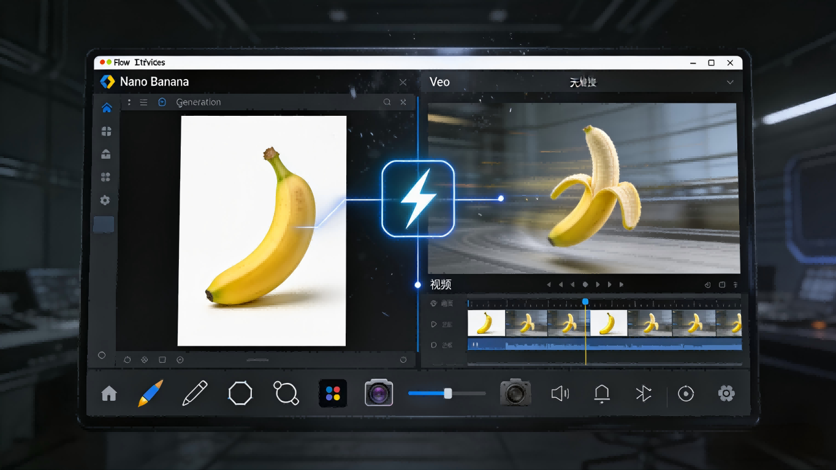Select the white outline pencil tool
The height and width of the screenshot is (470, 836).
(195, 393)
